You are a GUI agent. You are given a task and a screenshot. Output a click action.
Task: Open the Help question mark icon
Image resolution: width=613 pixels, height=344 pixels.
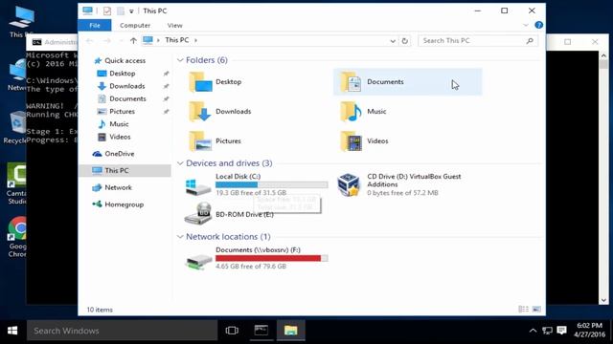[538, 25]
